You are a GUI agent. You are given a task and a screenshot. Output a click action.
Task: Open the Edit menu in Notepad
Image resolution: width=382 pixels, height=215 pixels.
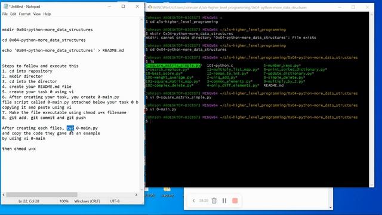coord(13,14)
